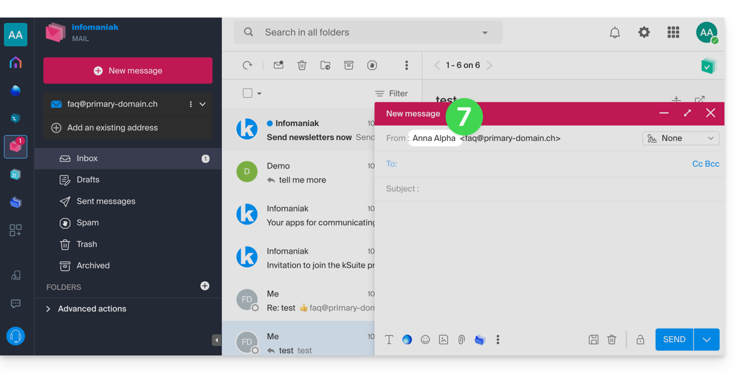Open the send options arrow beside SEND
The image size is (742, 373).
(x=707, y=340)
